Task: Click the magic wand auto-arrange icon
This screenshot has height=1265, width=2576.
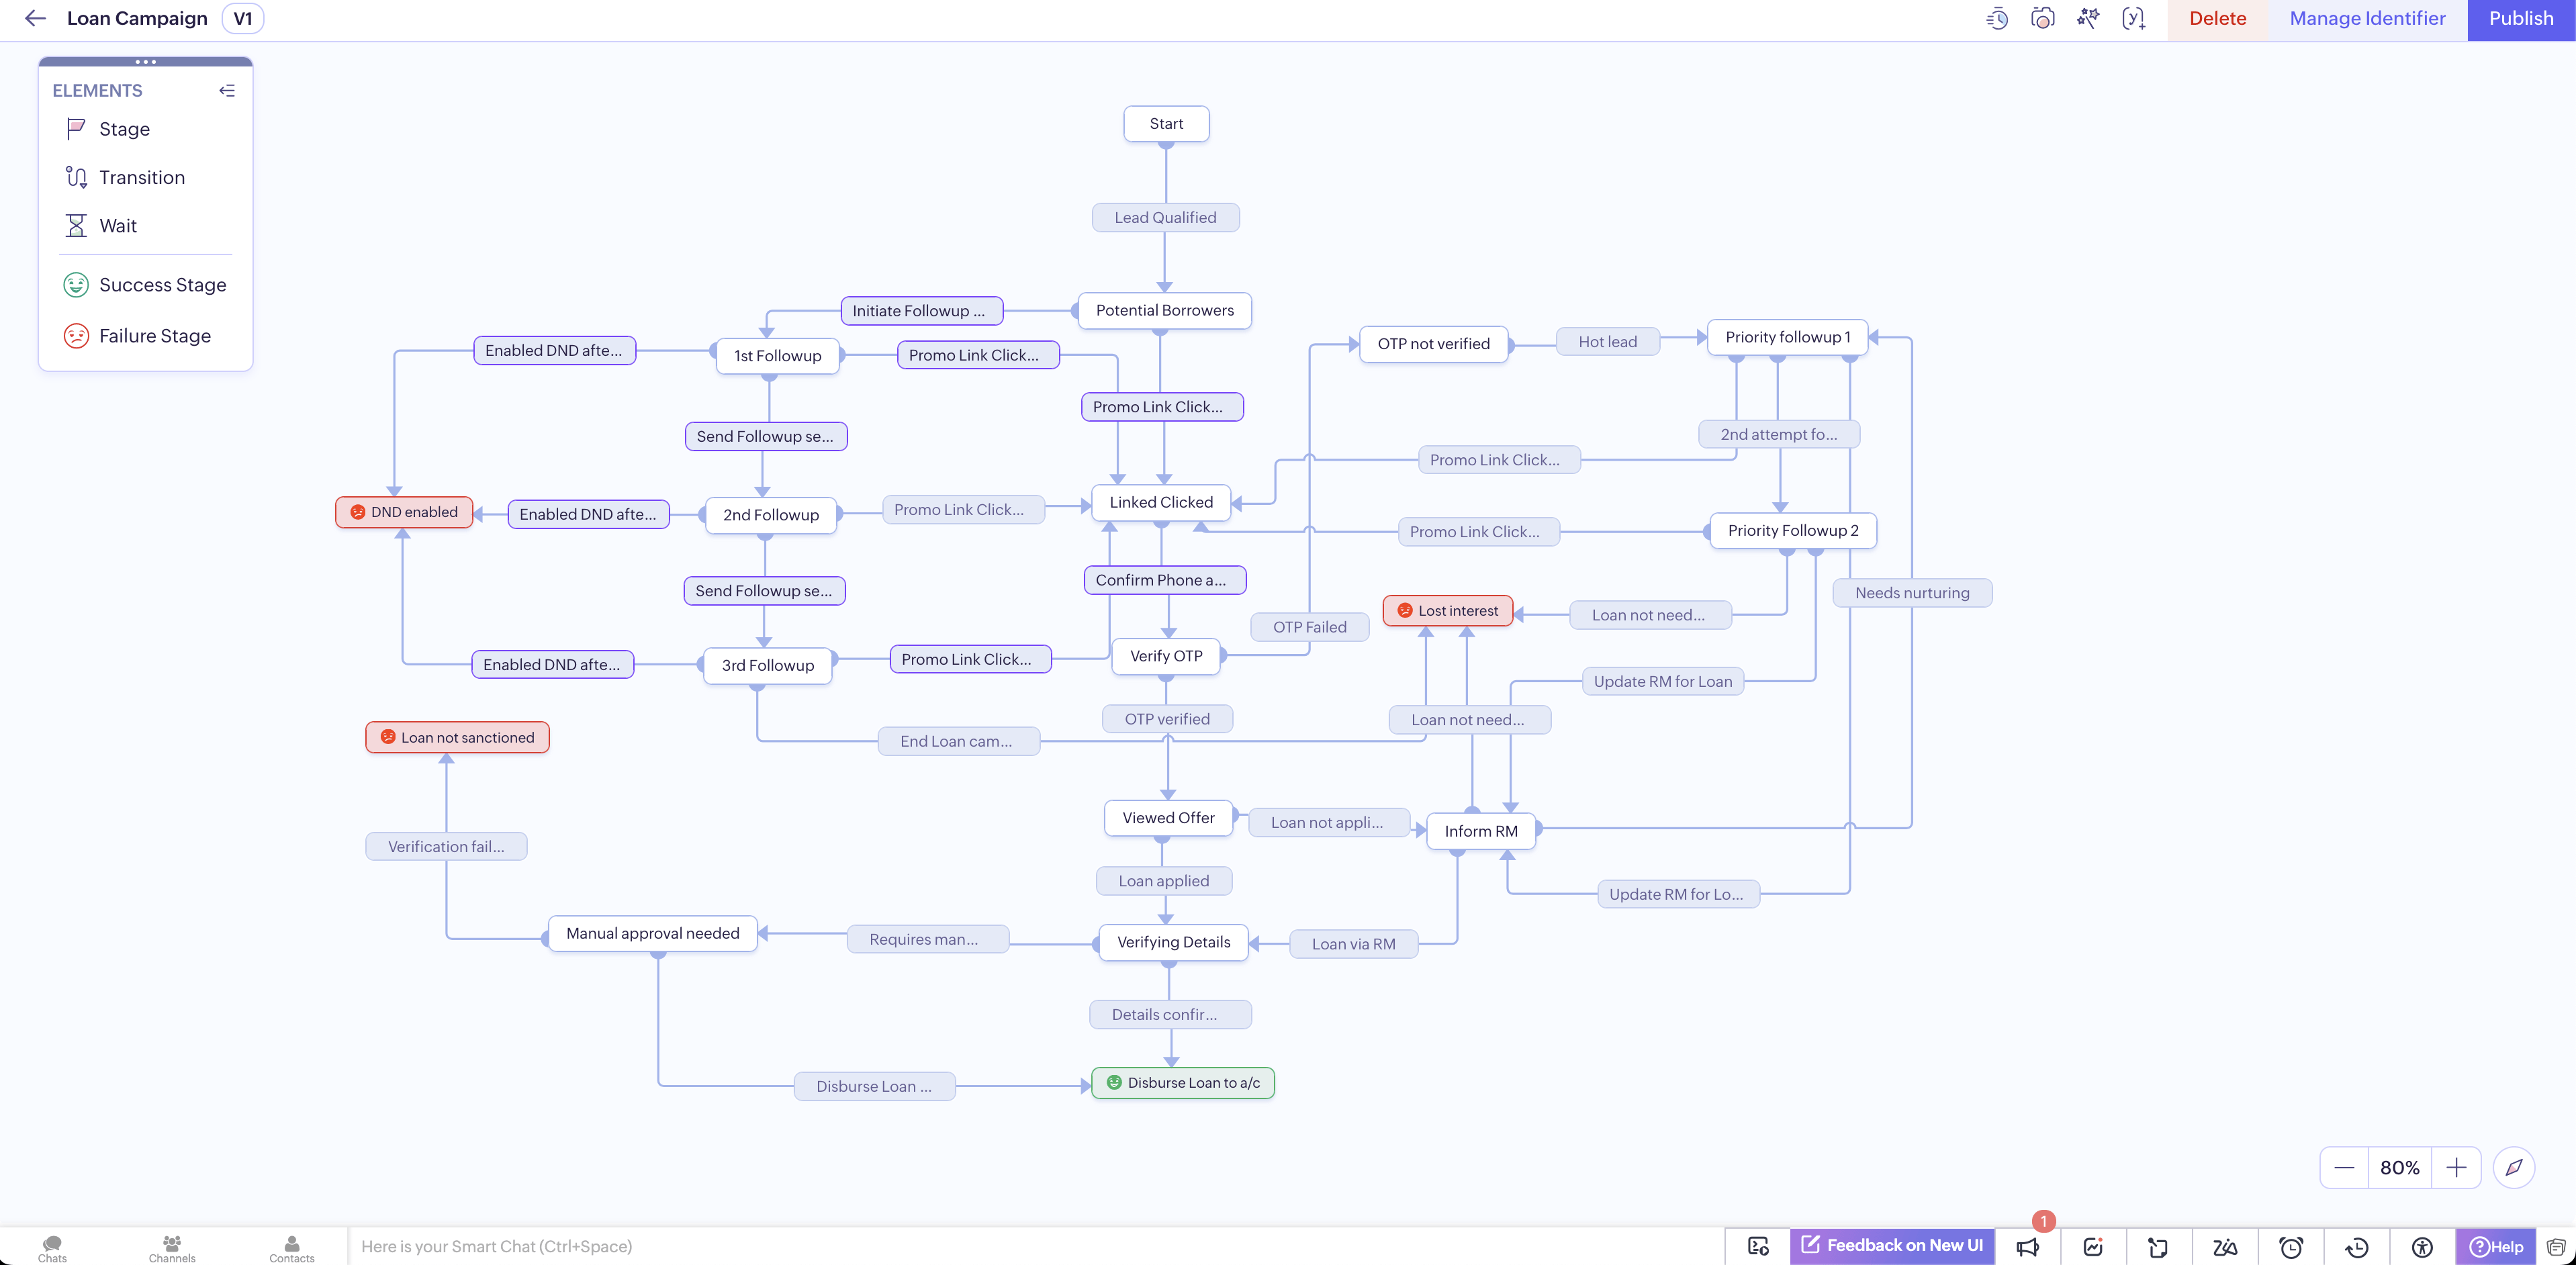Action: pyautogui.click(x=2088, y=18)
